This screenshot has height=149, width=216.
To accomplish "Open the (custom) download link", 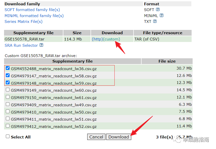I will pos(111,39).
